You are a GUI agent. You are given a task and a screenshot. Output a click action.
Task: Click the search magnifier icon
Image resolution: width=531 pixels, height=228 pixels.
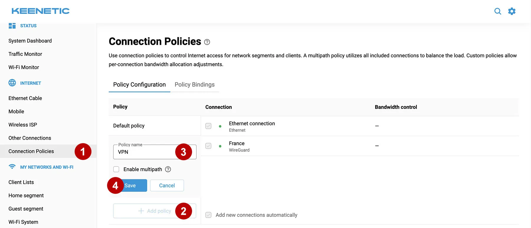[x=498, y=11]
